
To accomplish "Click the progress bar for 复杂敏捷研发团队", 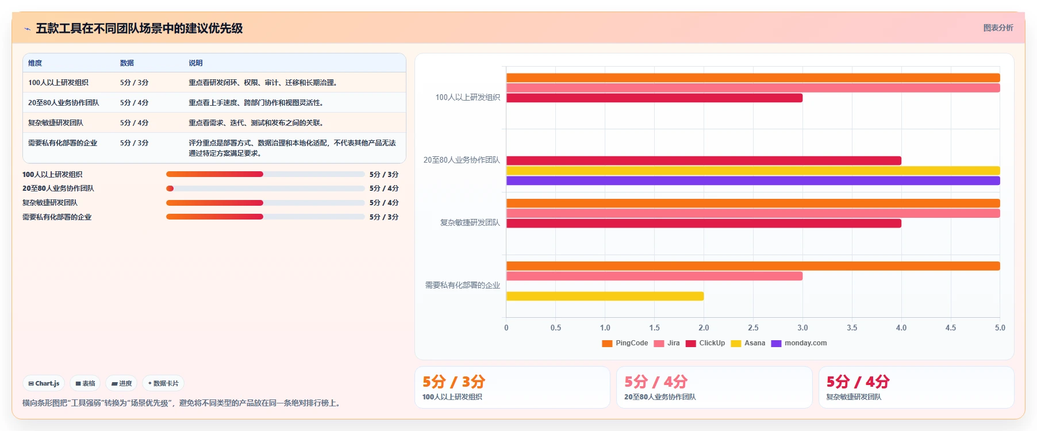I will click(266, 203).
